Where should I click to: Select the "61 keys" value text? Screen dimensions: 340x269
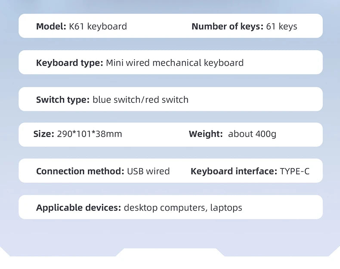tap(281, 27)
